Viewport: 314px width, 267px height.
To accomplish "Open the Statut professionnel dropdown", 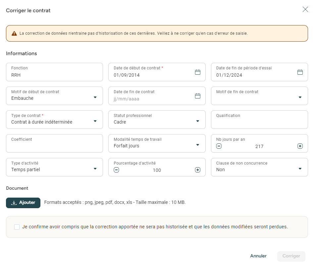I will [197, 121].
